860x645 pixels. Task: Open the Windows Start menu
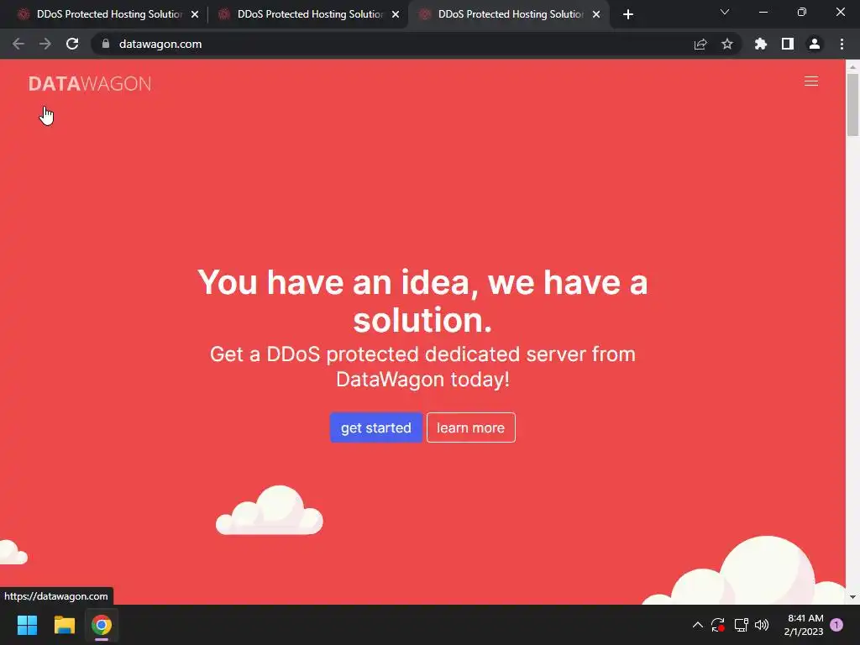click(27, 625)
